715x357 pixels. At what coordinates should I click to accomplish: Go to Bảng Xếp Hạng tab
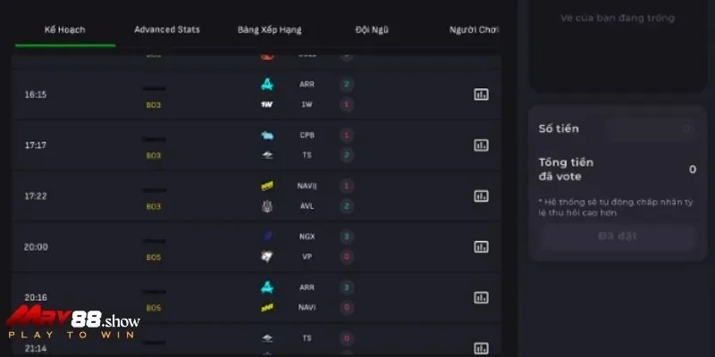pos(269,29)
